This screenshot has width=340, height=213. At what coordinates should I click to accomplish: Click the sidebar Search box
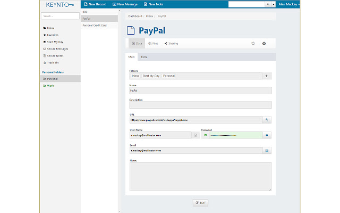60,16
